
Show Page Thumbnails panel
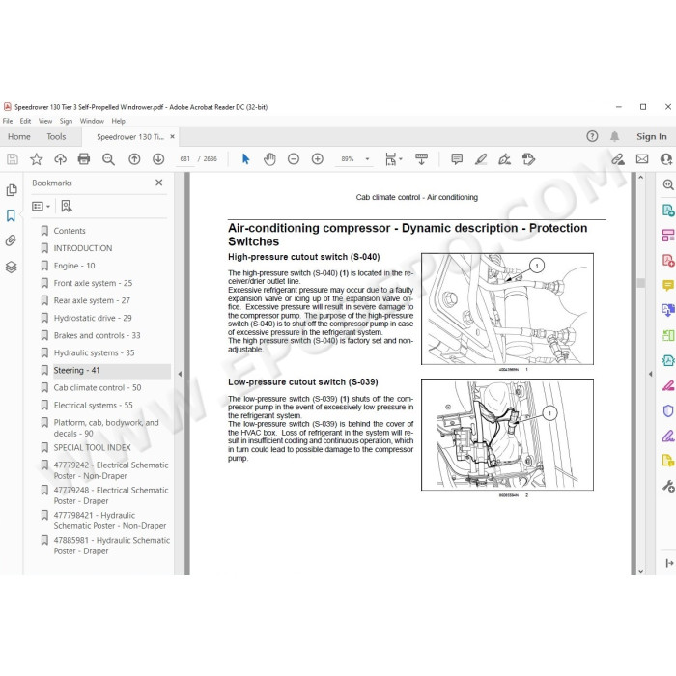(12, 190)
